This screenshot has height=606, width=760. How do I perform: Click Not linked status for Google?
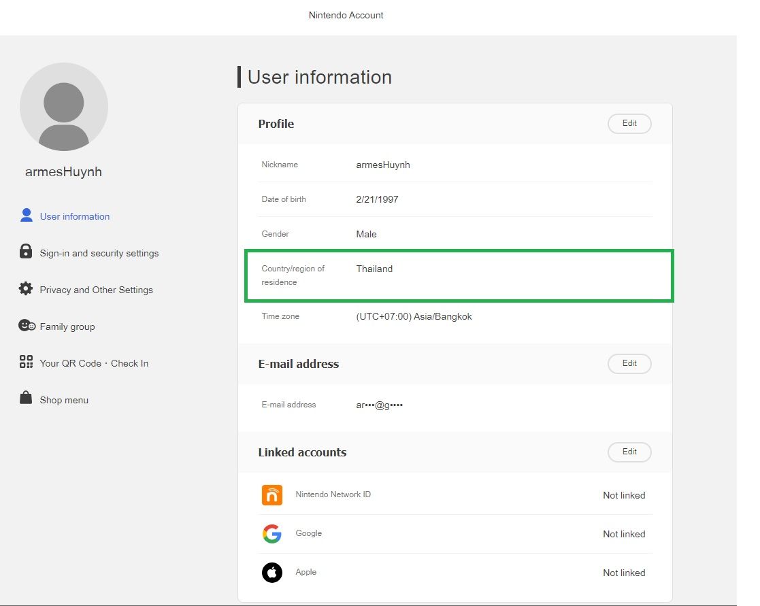pos(624,534)
